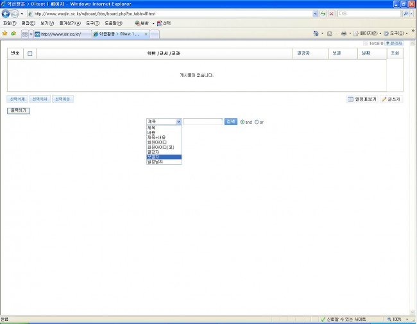Image resolution: width=417 pixels, height=324 pixels.
Task: Click the 결강자 column header
Action: [303, 53]
